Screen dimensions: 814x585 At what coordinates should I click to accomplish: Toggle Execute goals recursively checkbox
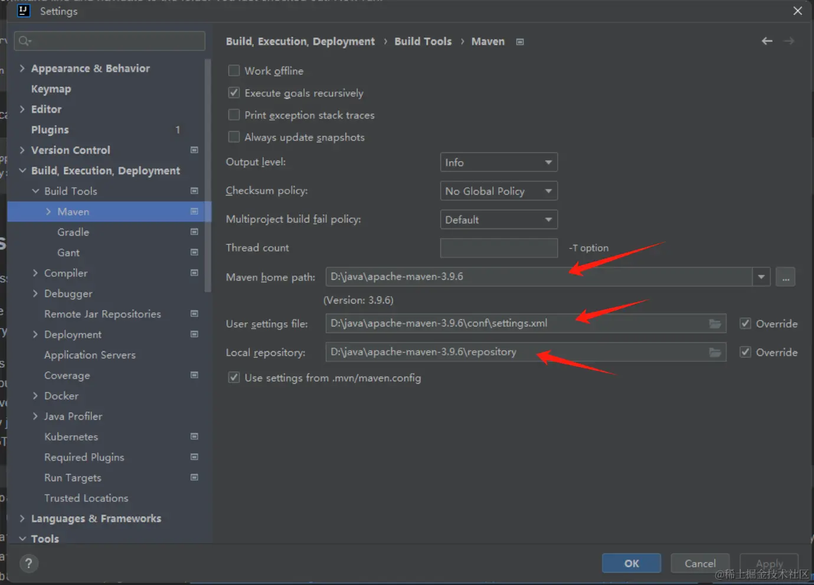[234, 93]
